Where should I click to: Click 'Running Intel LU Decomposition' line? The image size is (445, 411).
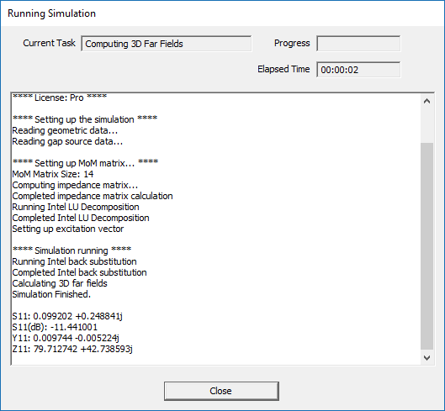pyautogui.click(x=76, y=207)
